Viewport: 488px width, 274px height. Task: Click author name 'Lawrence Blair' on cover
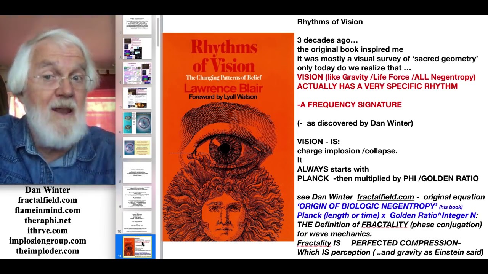pos(223,89)
